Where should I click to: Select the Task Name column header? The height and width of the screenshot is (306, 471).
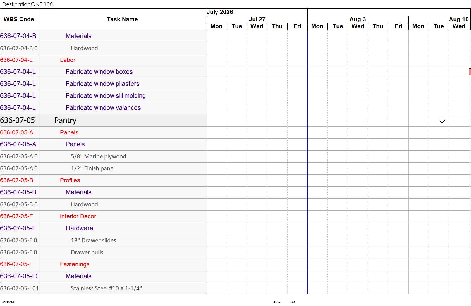[x=122, y=19]
